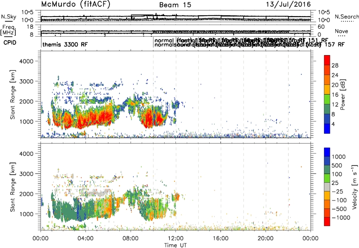Click the 4 label on Power colorbar

pyautogui.click(x=333, y=124)
